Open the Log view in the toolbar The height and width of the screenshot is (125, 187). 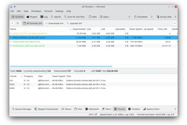[44, 17]
